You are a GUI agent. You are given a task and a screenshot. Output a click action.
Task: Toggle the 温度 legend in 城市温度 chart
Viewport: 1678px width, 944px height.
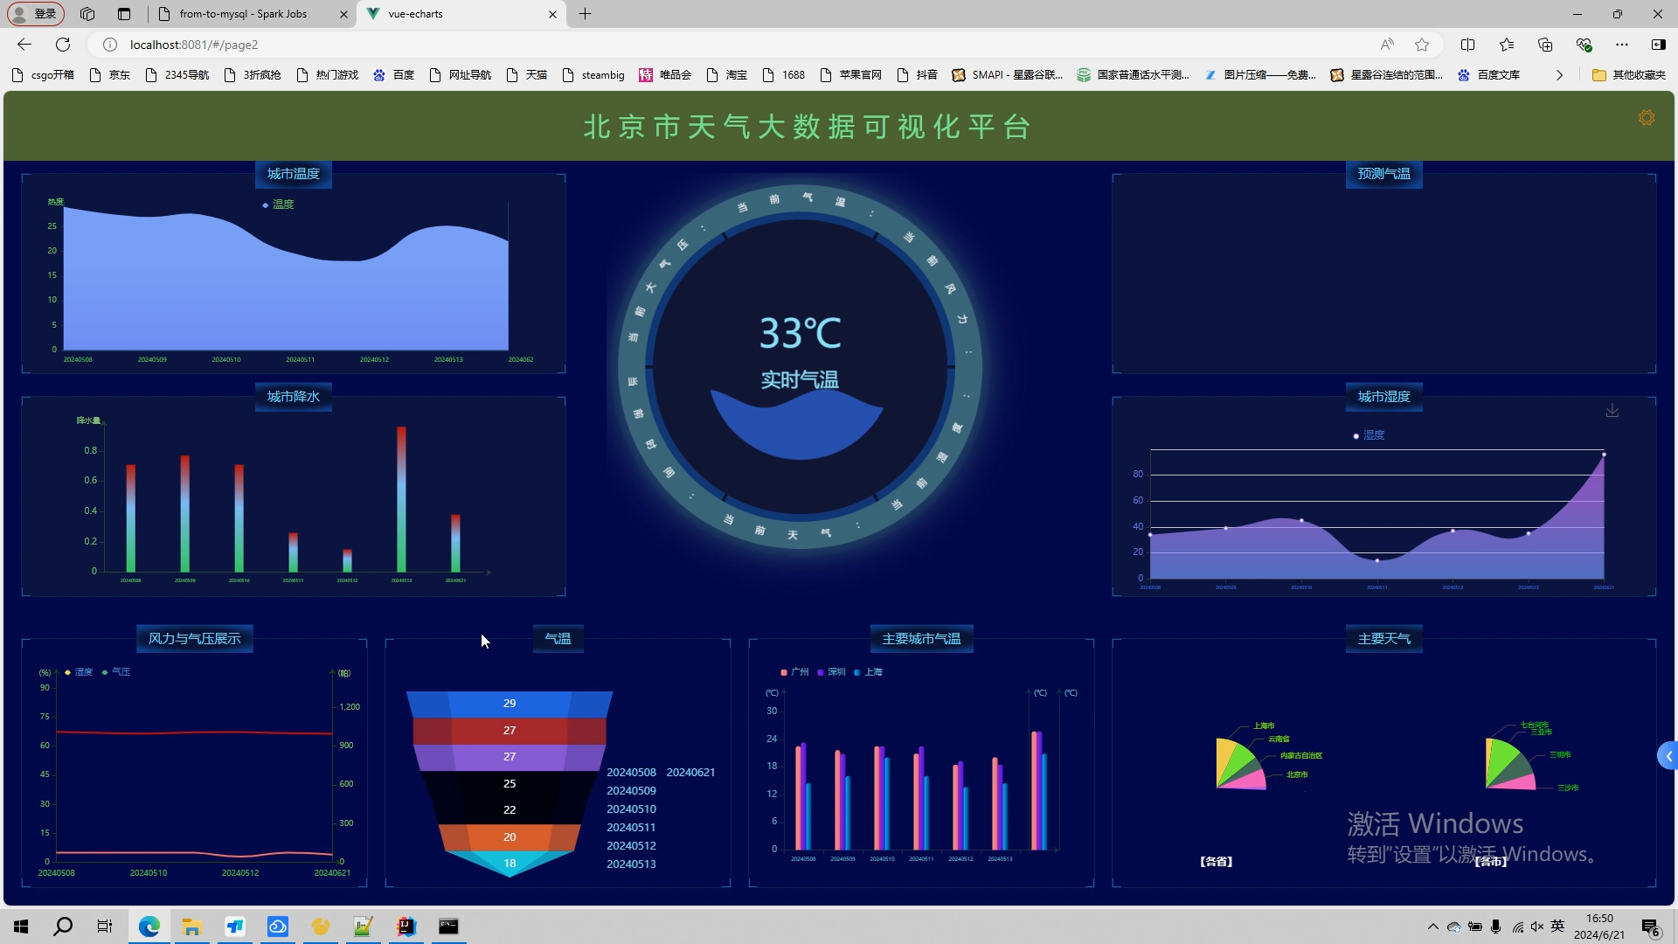coord(278,205)
